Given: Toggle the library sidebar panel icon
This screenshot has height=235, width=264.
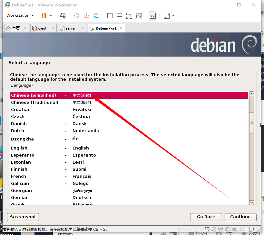Looking at the screenshot, I should point(110,16).
